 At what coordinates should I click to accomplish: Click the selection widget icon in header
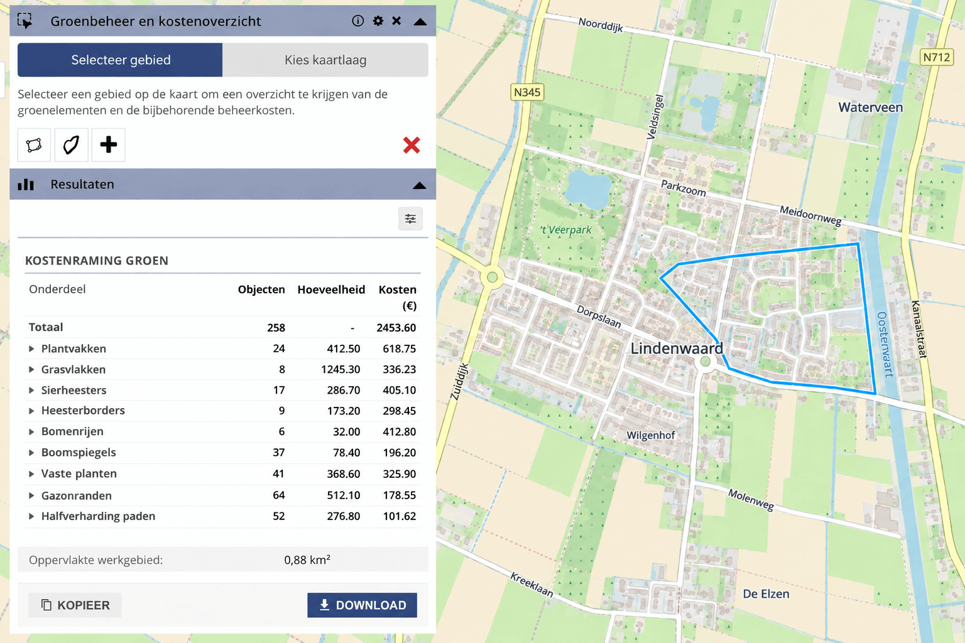click(25, 21)
